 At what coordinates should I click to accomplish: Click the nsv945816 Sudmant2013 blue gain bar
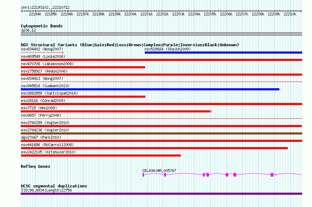tap(150, 89)
